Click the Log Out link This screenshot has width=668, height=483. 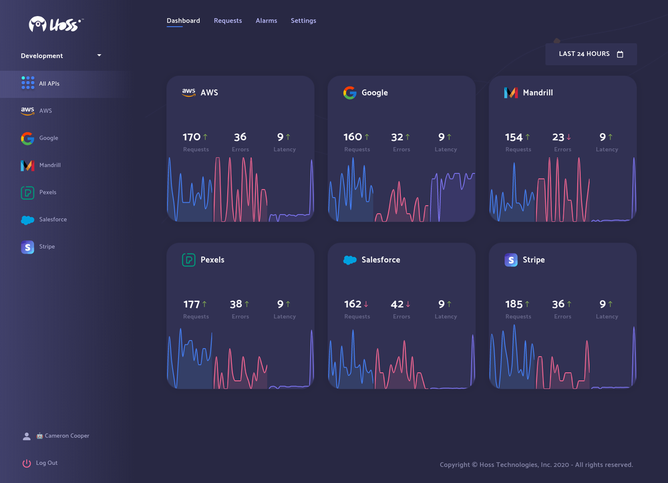point(47,463)
